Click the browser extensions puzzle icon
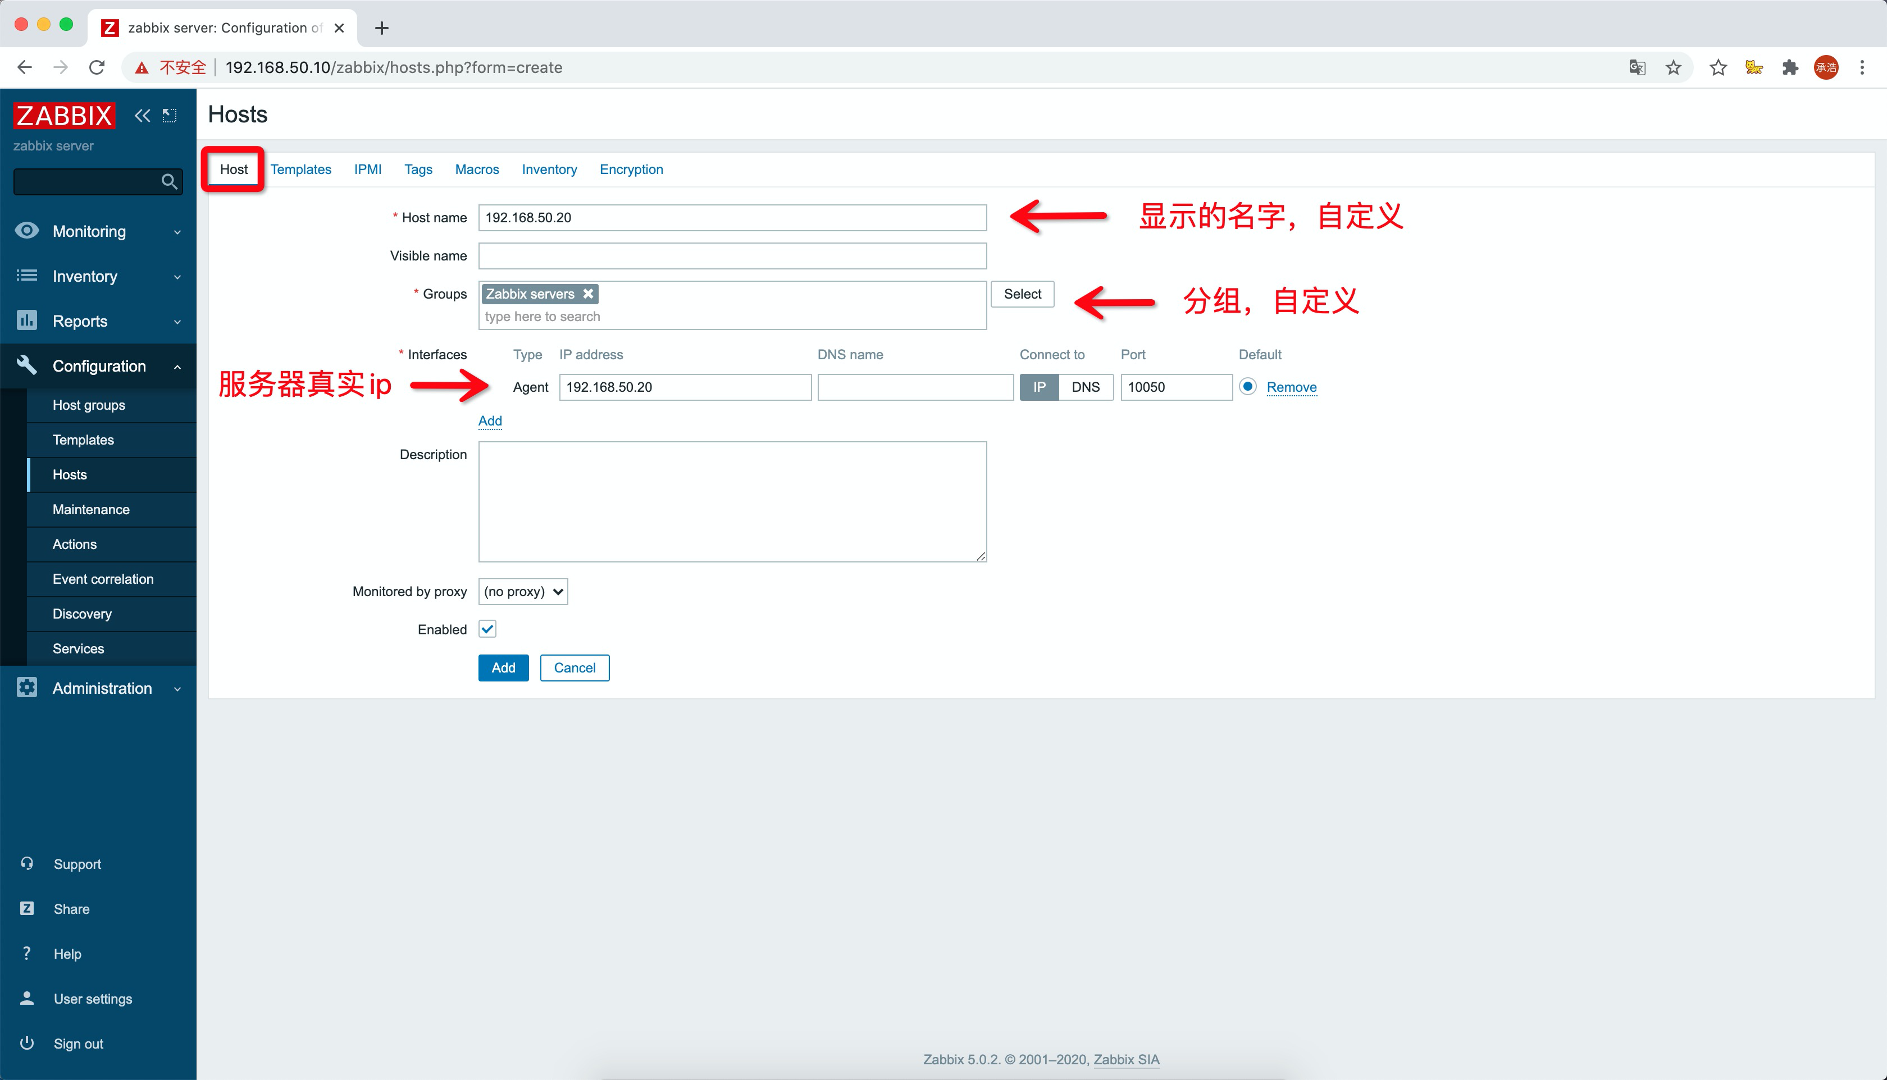 pos(1790,67)
